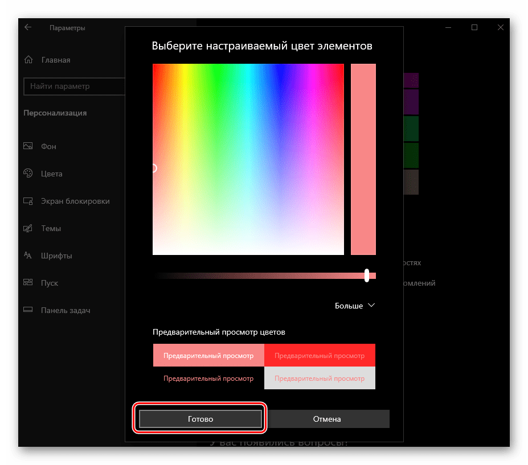Click the back arrow in Параметры window
This screenshot has width=528, height=465.
coord(28,27)
